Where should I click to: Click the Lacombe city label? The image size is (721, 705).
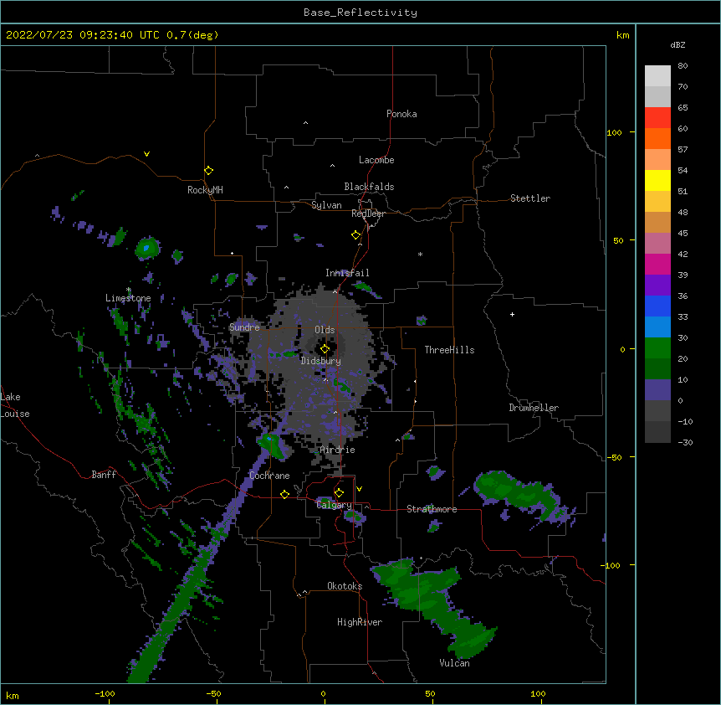coord(376,160)
